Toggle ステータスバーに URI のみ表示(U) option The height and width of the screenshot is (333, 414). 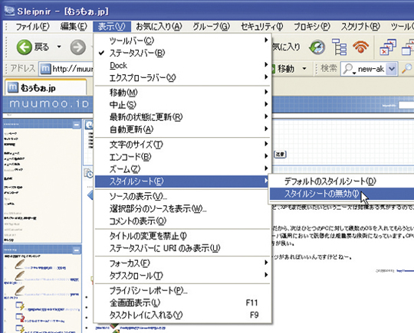(182, 248)
